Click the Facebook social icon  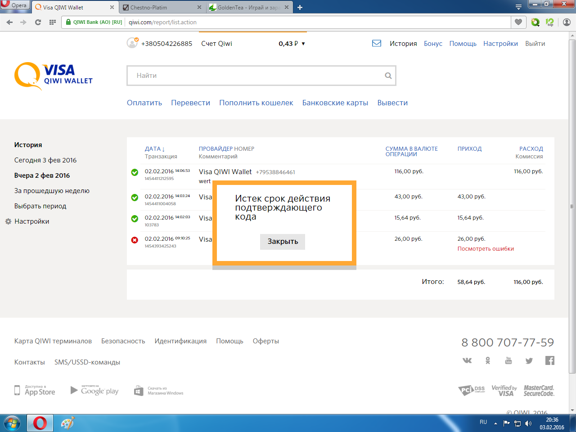(550, 360)
